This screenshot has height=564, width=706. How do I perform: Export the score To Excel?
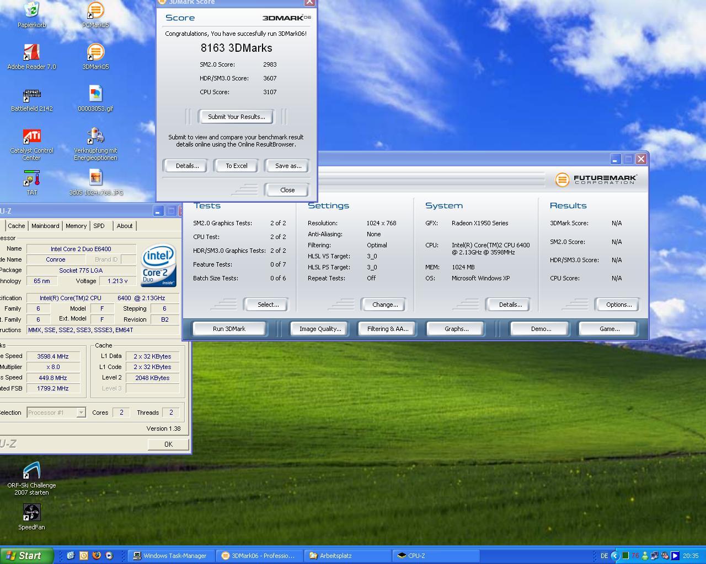click(x=237, y=166)
